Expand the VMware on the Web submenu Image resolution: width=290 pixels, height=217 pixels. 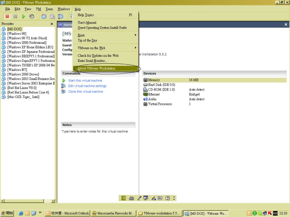tap(136, 48)
